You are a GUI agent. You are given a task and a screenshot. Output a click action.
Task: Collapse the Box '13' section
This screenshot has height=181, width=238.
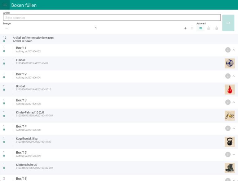point(234,102)
